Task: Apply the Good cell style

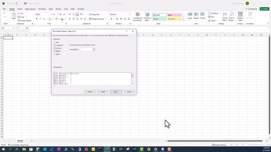Action: (160, 19)
